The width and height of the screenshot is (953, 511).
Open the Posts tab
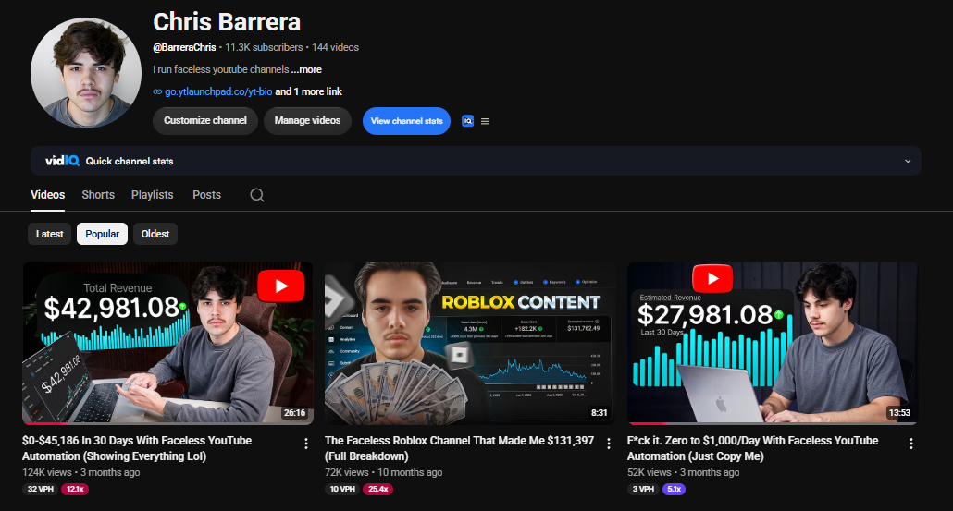[206, 195]
